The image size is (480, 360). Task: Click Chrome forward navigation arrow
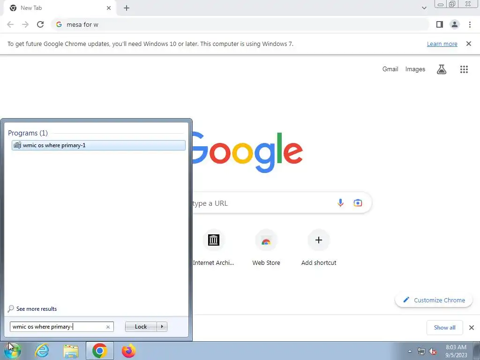coord(25,24)
